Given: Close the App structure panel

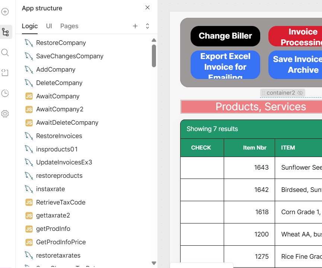Looking at the screenshot, I should click(x=147, y=8).
